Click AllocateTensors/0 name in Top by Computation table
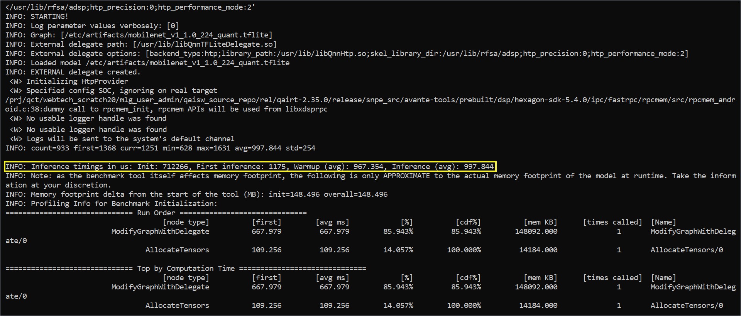The image size is (741, 316). (687, 306)
